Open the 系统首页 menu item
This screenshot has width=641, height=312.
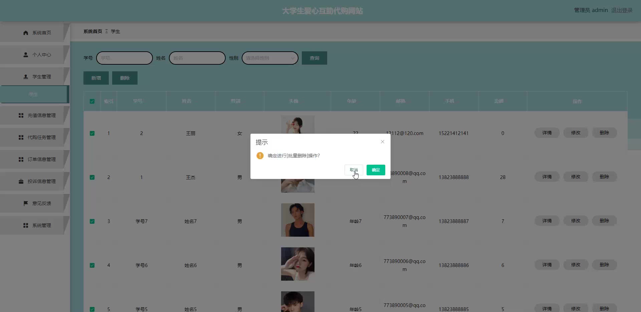(x=35, y=33)
